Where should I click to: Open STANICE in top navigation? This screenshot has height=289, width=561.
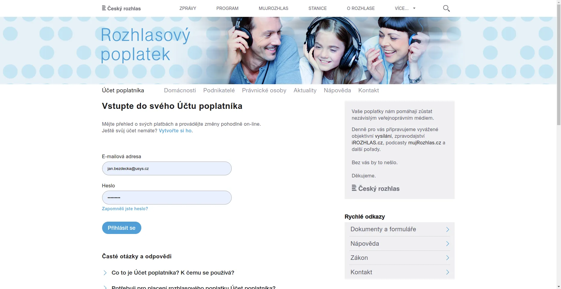pos(318,8)
